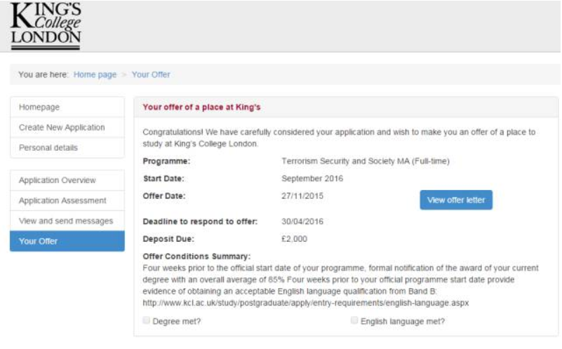This screenshot has height=349, width=562.
Task: Select Create New Application menu item
Action: [x=62, y=128]
